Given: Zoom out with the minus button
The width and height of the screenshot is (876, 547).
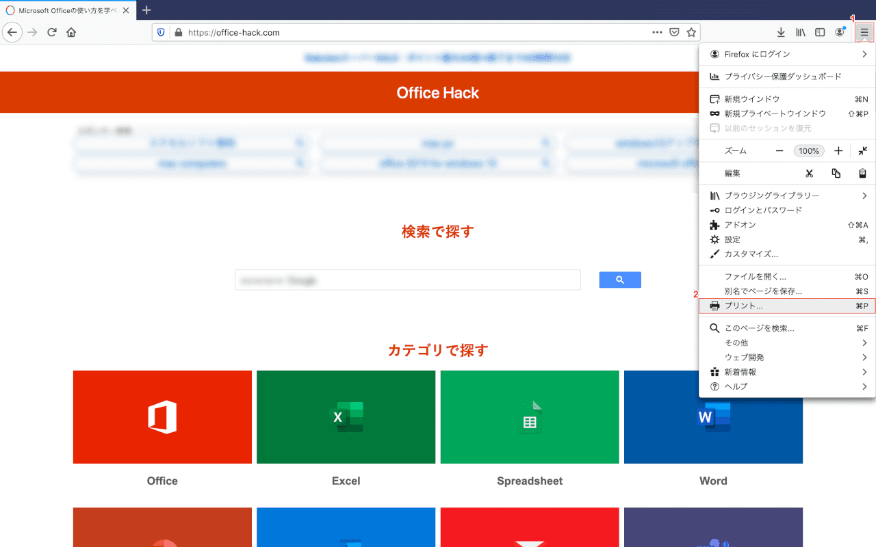Looking at the screenshot, I should pos(779,150).
